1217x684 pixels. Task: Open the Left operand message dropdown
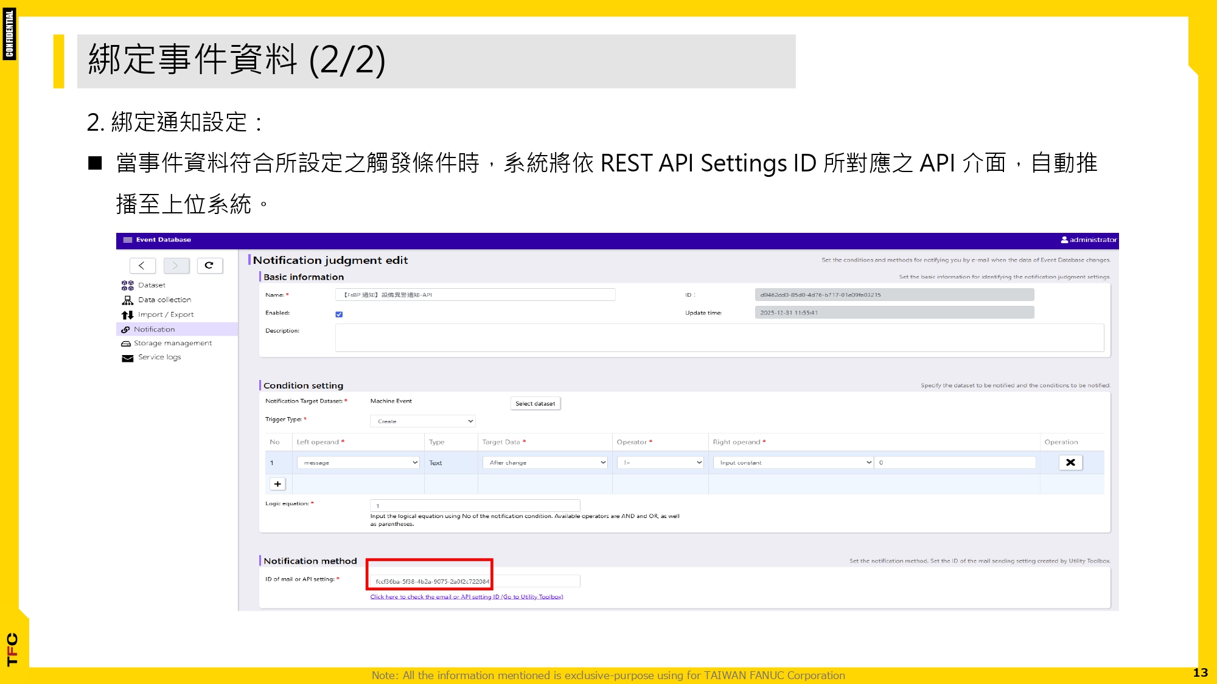[x=358, y=462]
